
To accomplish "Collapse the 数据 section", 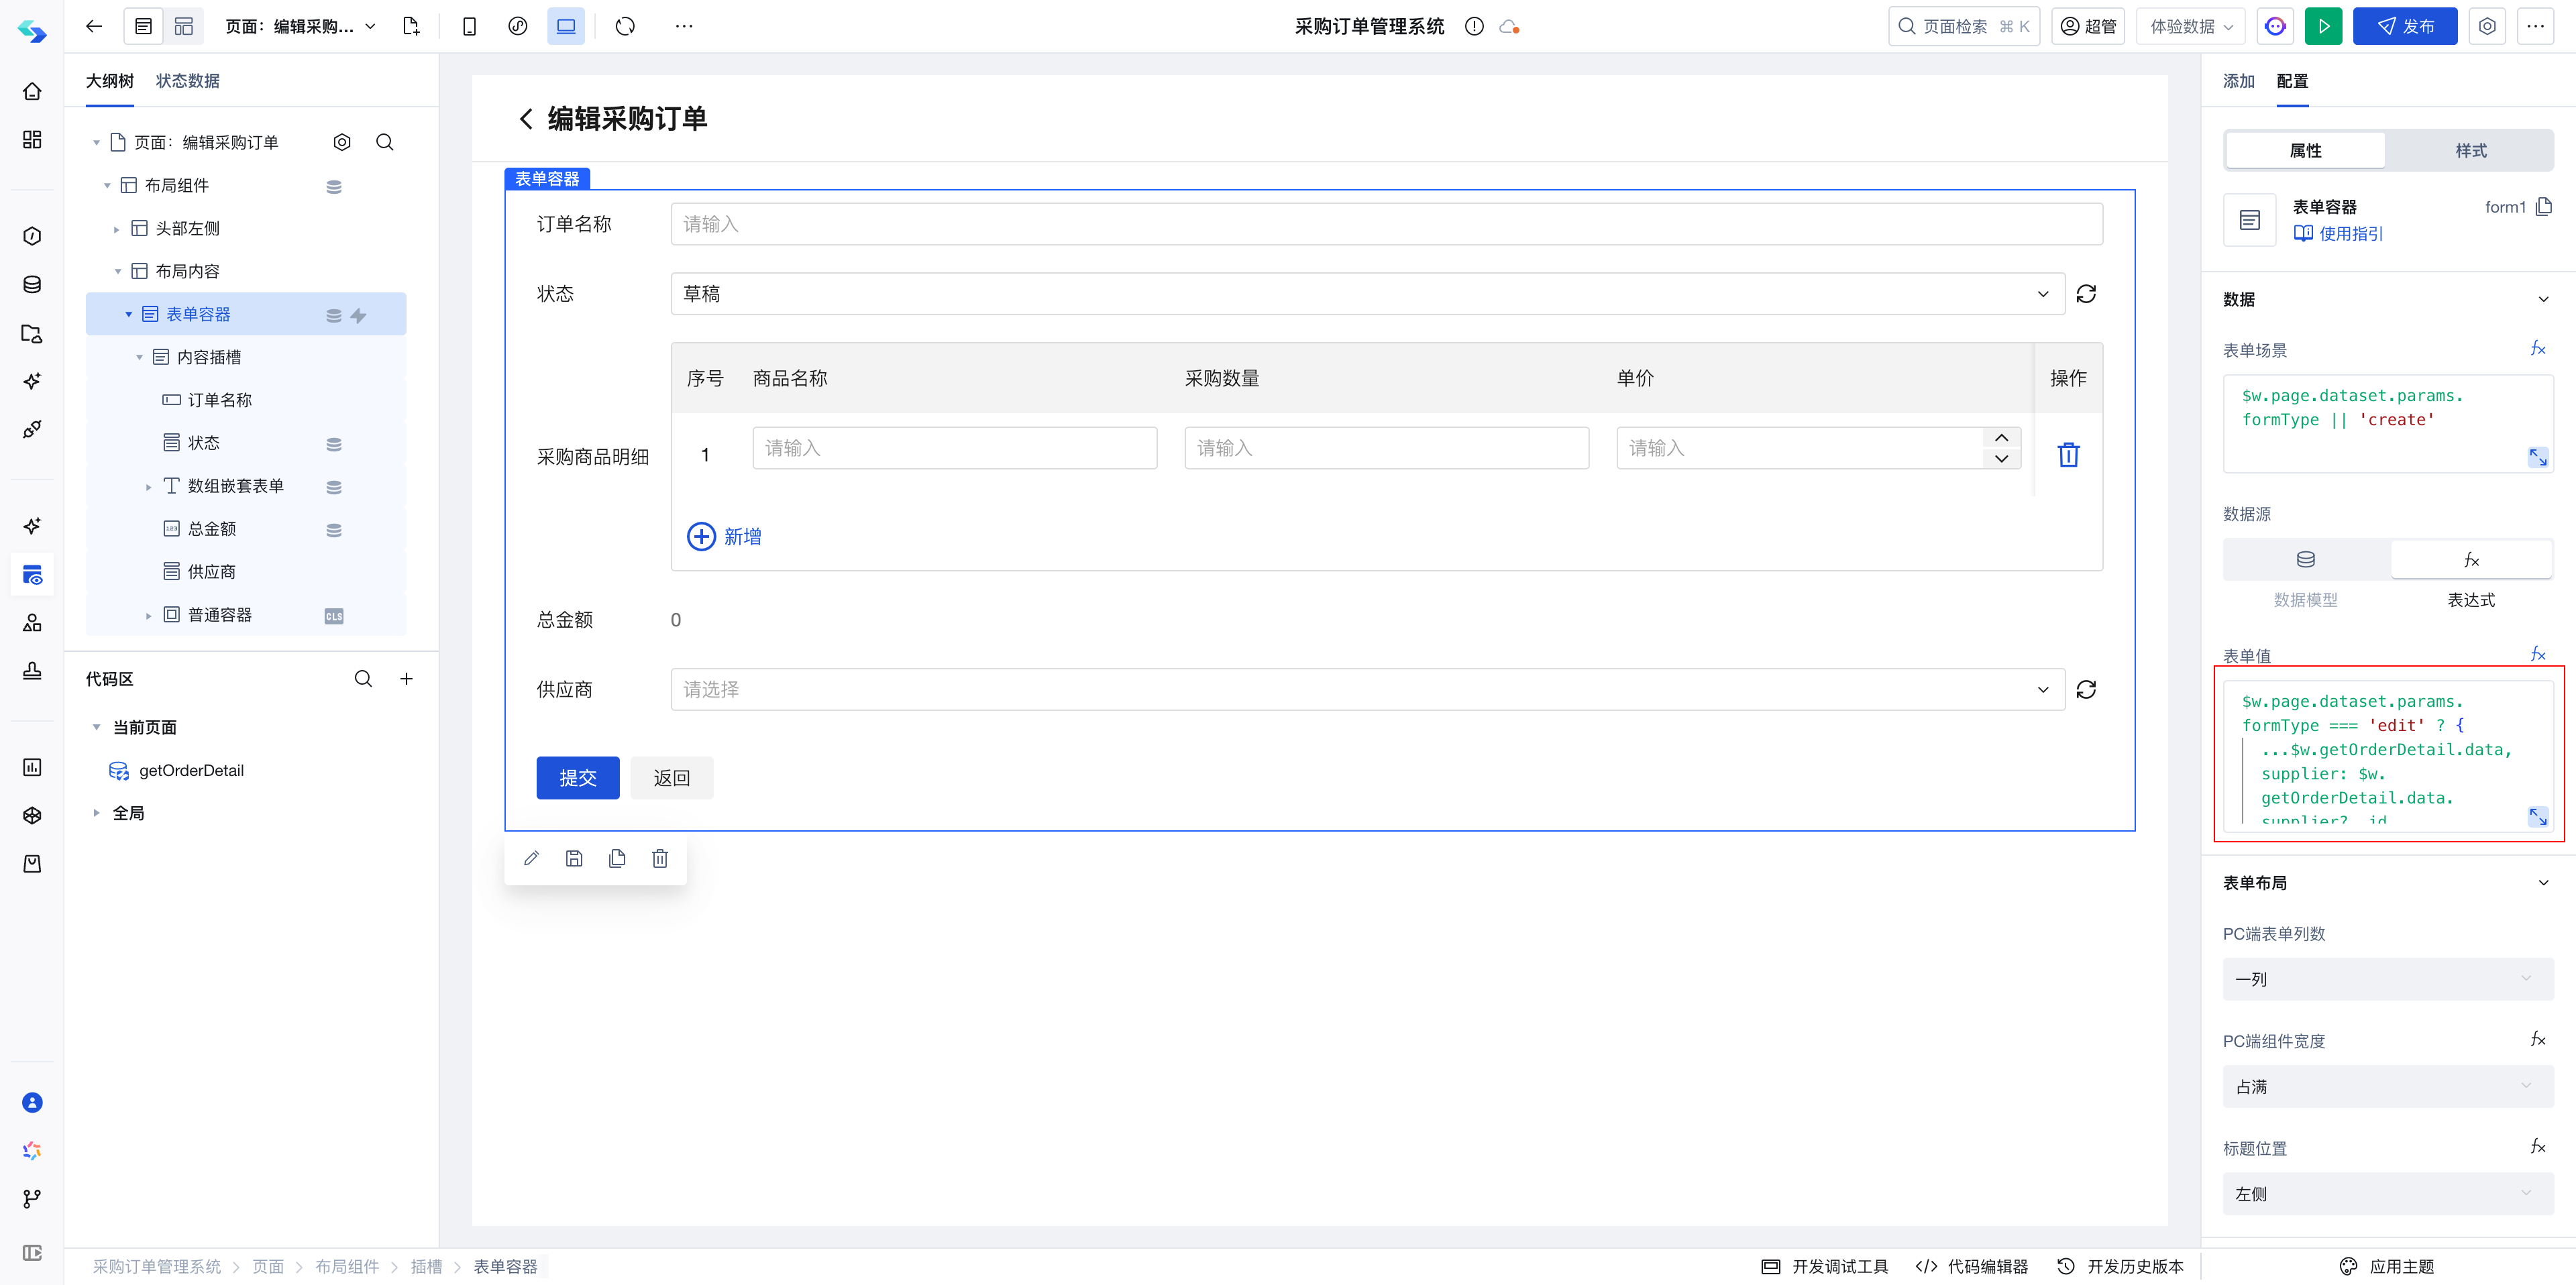I will coord(2543,299).
